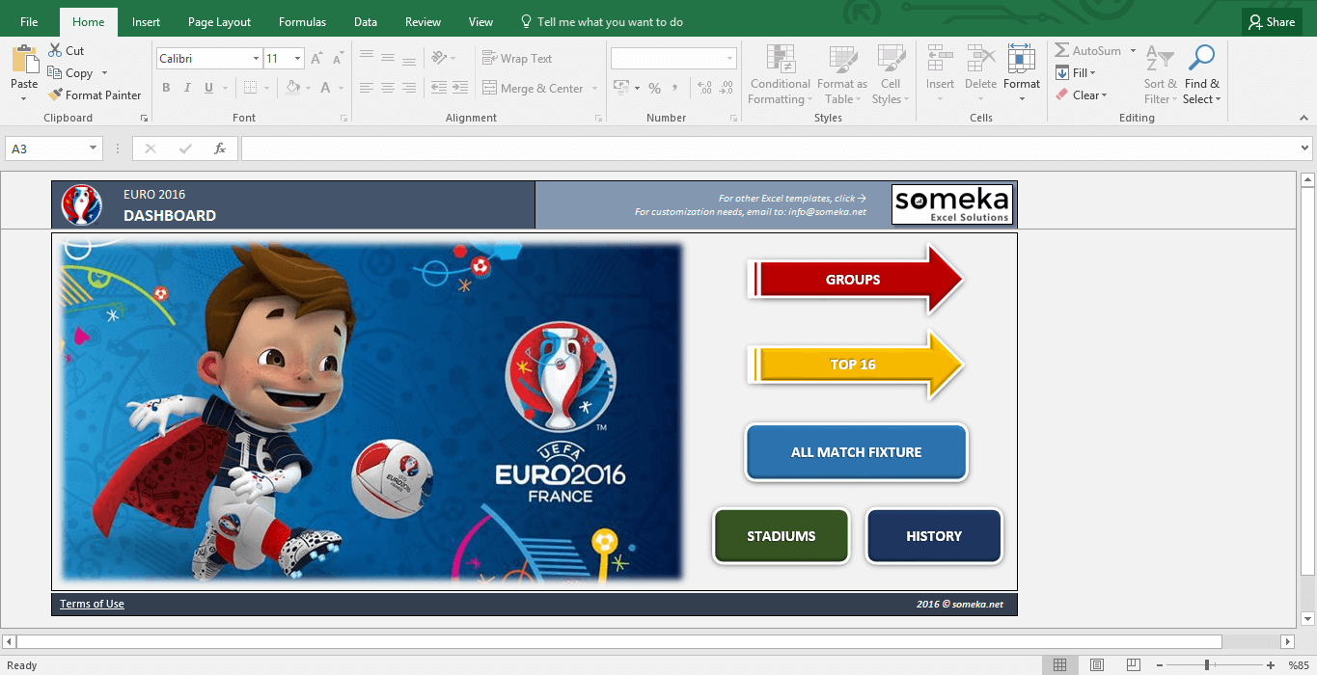1317x675 pixels.
Task: Click the Orientation text angle icon
Action: (439, 58)
